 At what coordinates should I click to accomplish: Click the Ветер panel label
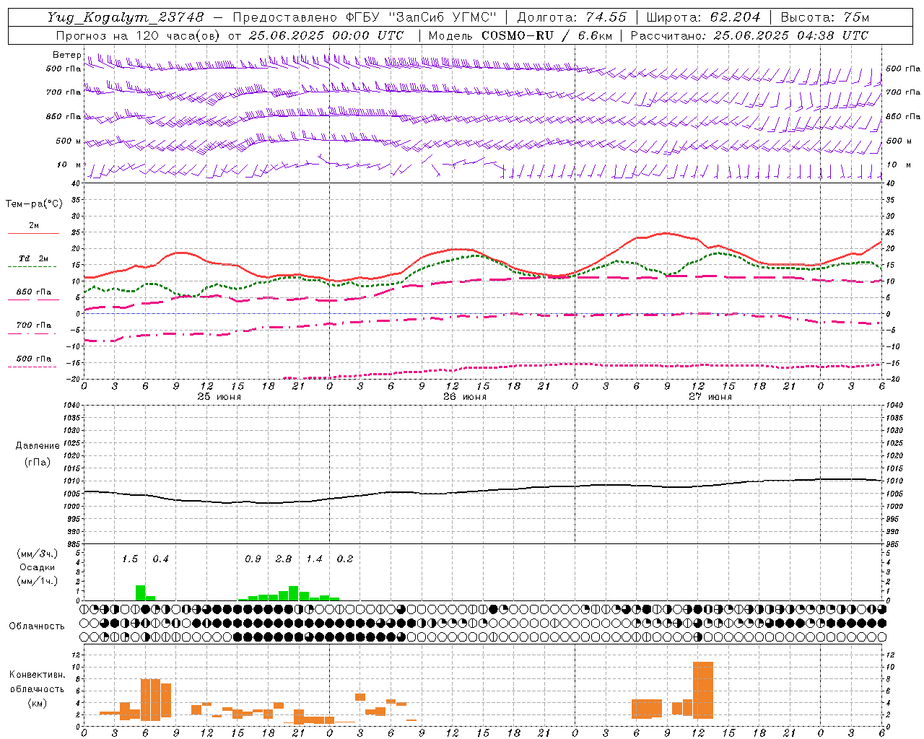point(66,55)
